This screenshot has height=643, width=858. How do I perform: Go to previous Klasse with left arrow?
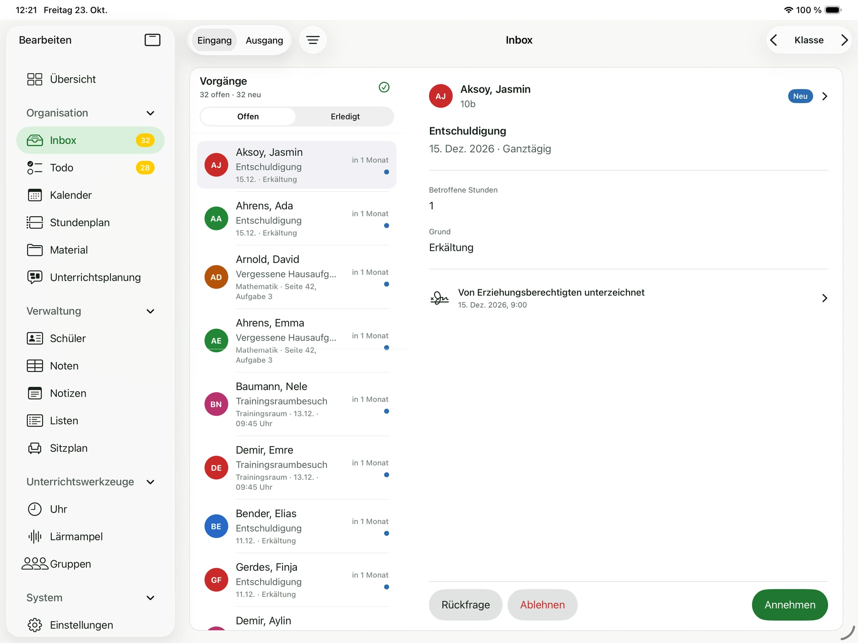click(774, 40)
